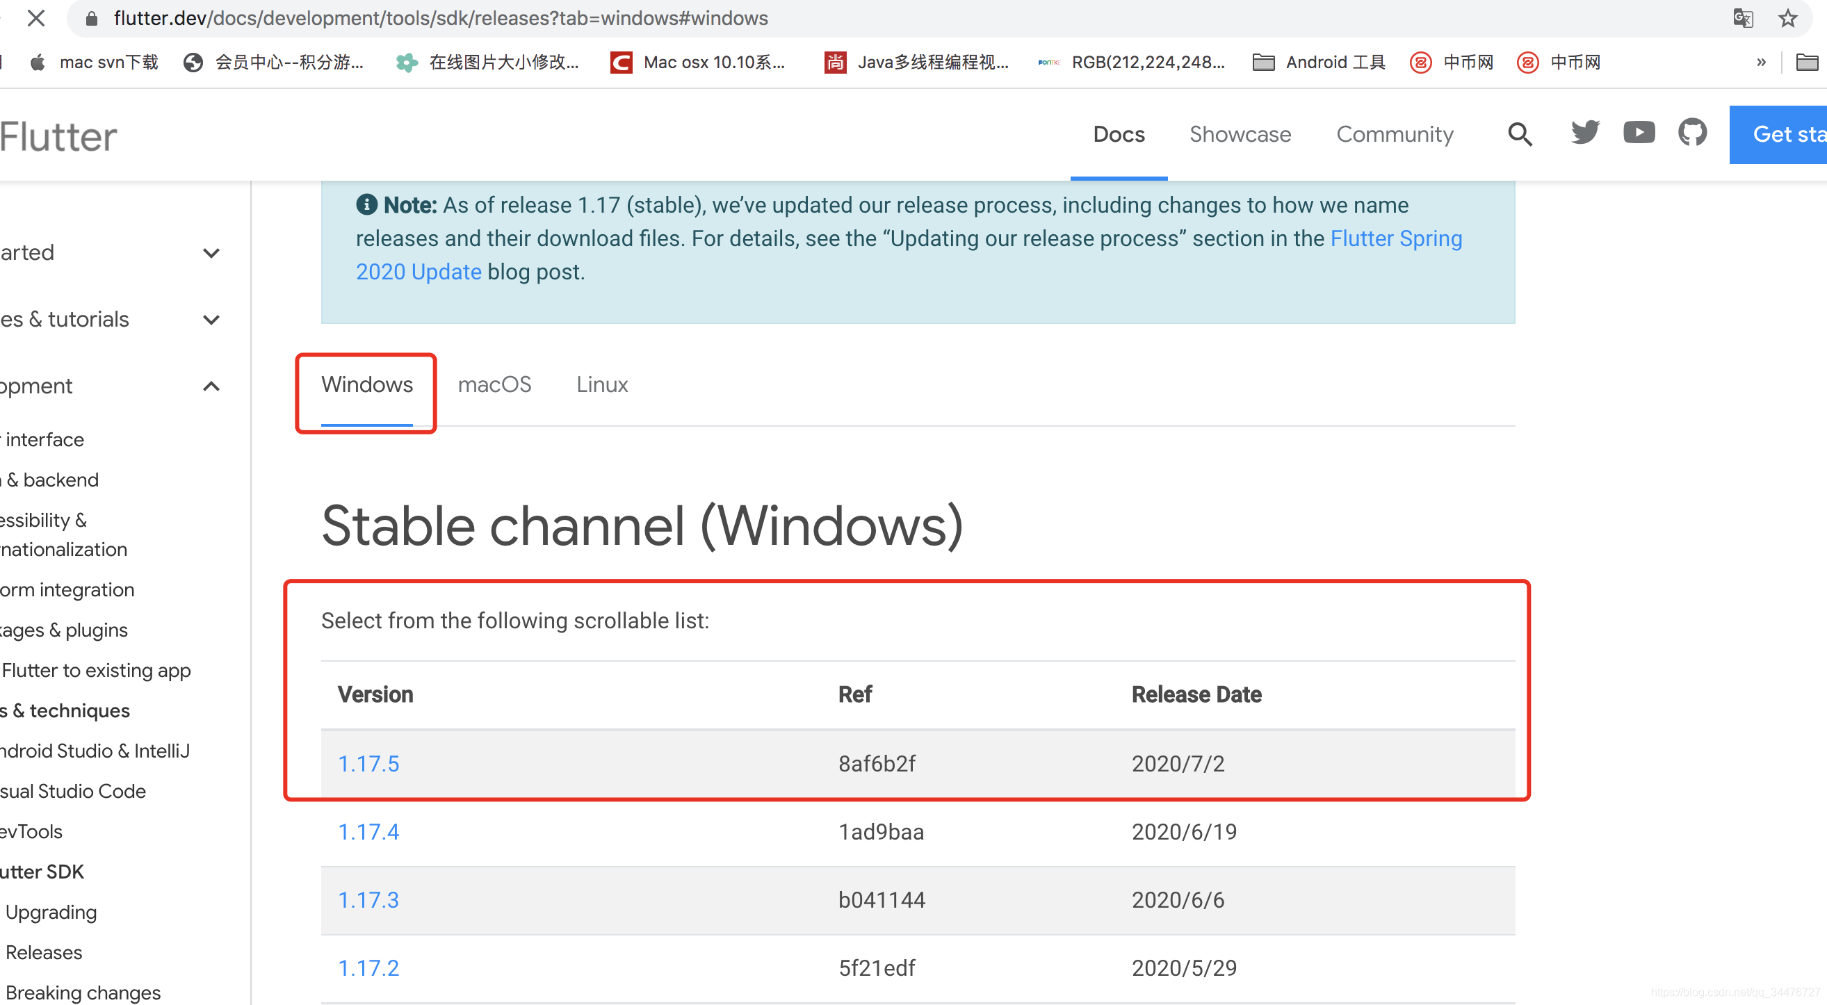Open the 'RGB(212,224,248...' bookmark

click(x=1132, y=63)
